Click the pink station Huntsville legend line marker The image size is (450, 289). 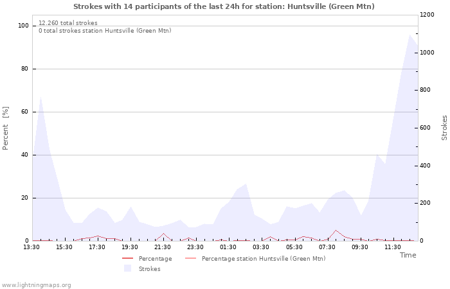point(190,259)
